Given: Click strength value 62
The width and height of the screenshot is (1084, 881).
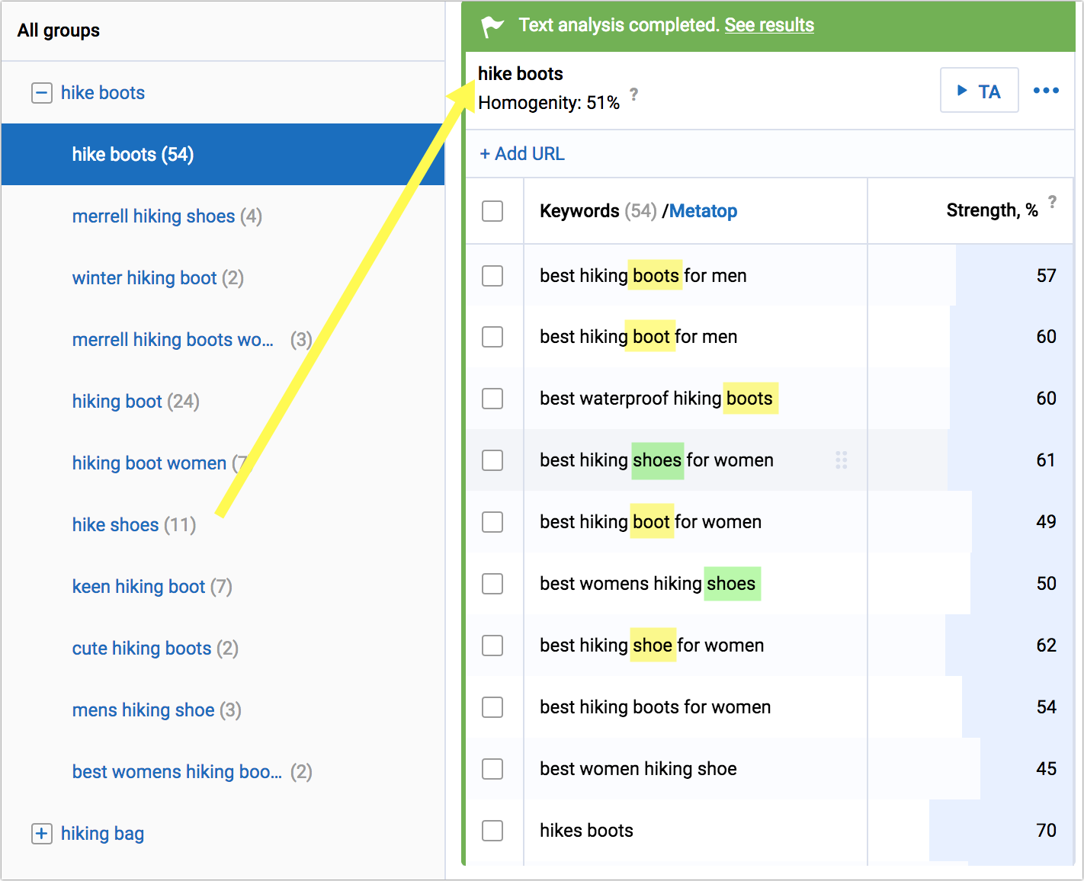Looking at the screenshot, I should (1046, 646).
